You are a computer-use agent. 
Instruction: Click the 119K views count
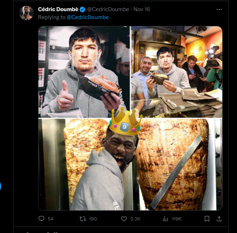[x=177, y=219]
